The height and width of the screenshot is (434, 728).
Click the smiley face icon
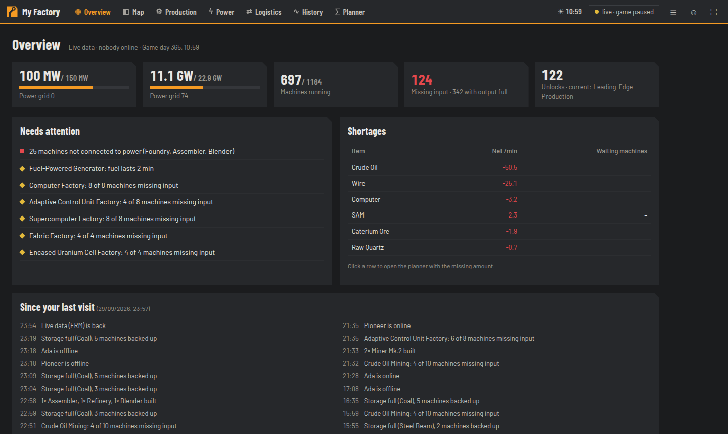point(694,12)
